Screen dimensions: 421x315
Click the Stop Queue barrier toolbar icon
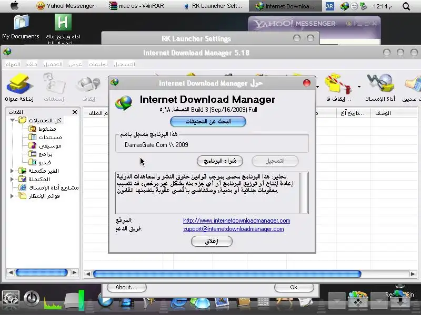(338, 84)
